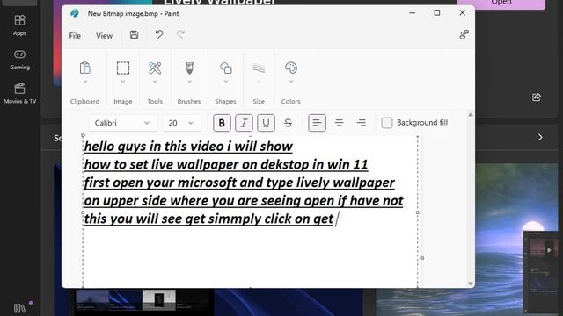Screen dimensions: 563x316
Task: Maximize the Paint window
Action: click(437, 13)
